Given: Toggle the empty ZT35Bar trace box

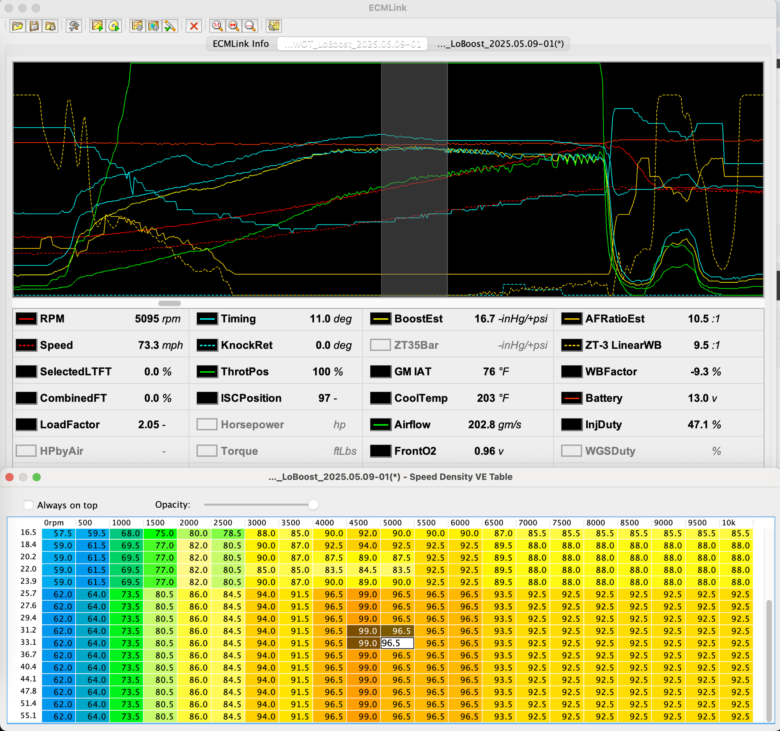Looking at the screenshot, I should 380,345.
